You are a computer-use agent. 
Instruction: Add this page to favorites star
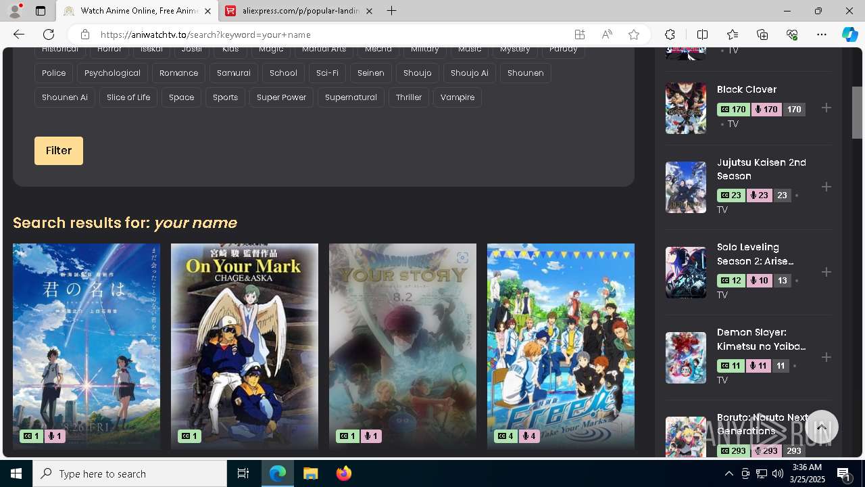click(x=634, y=34)
